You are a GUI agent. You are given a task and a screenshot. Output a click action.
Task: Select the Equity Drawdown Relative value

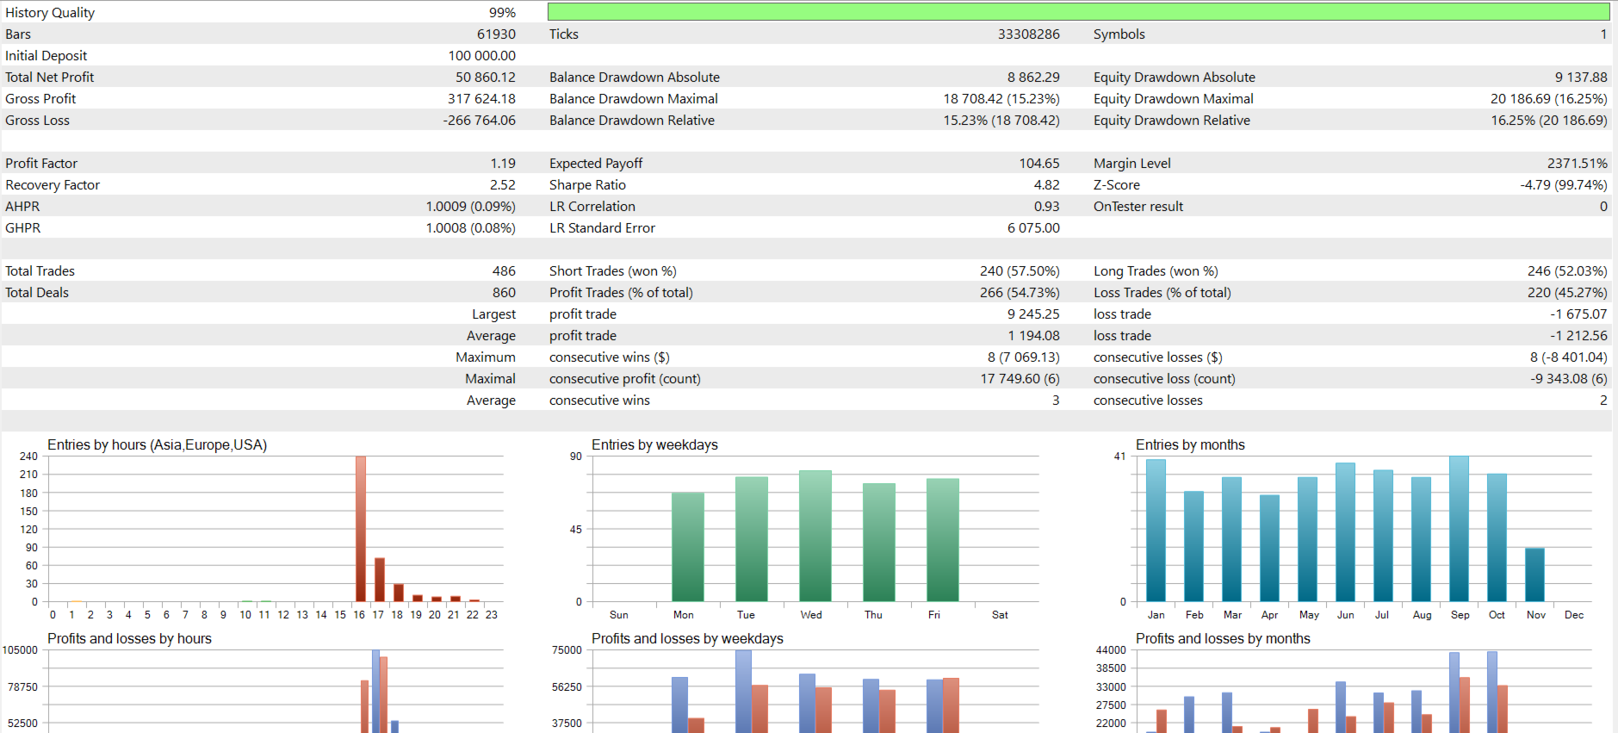[x=1549, y=121]
